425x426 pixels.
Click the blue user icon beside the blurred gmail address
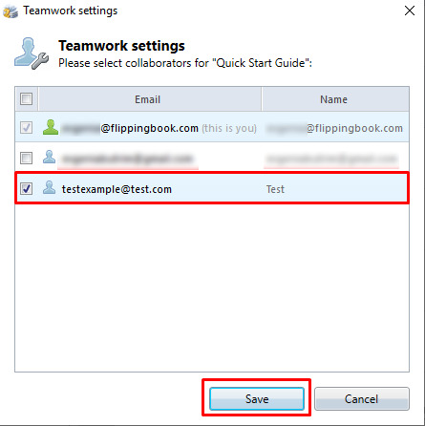point(49,157)
